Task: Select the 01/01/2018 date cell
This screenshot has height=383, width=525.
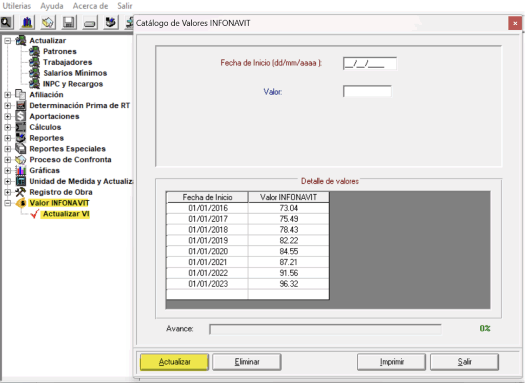Action: coord(207,229)
